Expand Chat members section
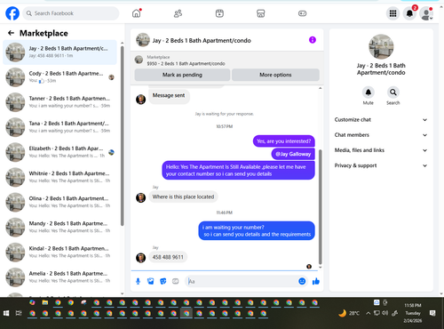 point(381,135)
